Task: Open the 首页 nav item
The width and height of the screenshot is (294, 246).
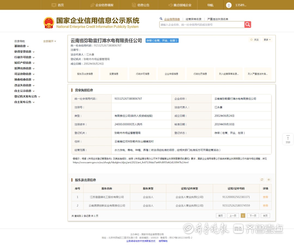Action: pyautogui.click(x=61, y=5)
